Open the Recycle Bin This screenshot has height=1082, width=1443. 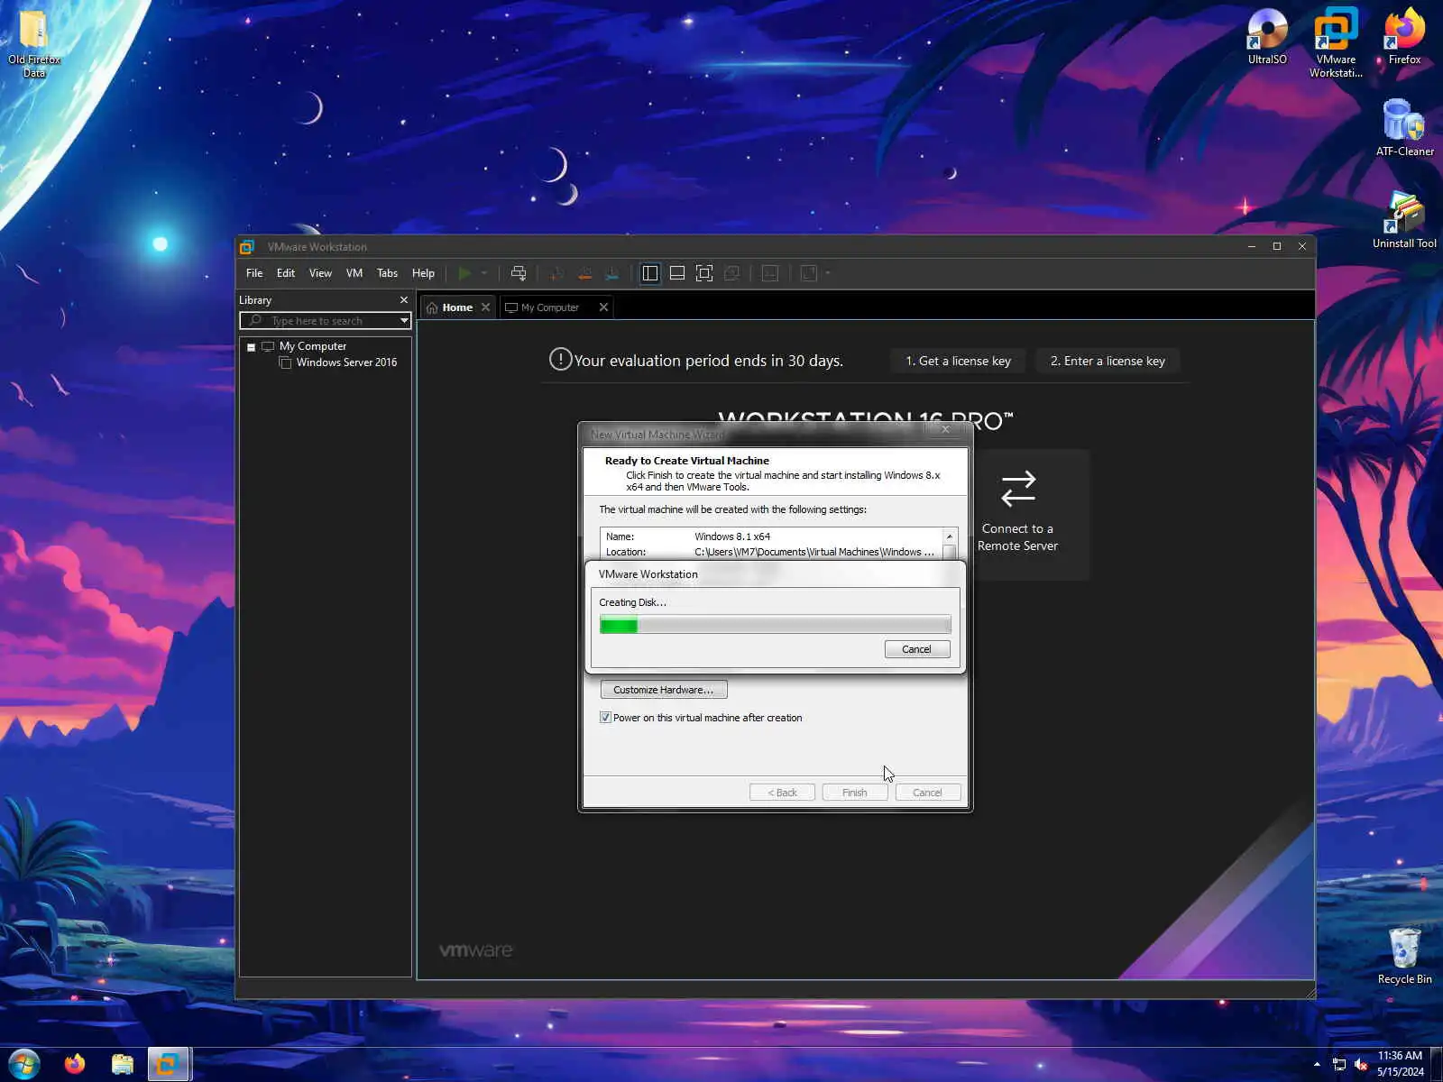1404,956
